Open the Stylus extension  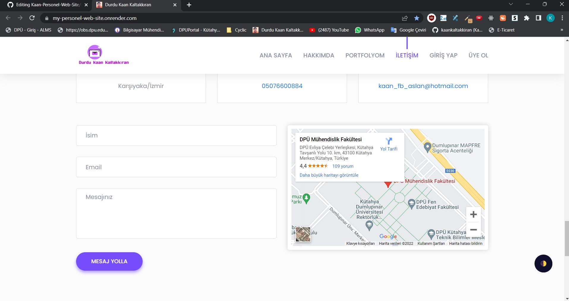pyautogui.click(x=515, y=18)
